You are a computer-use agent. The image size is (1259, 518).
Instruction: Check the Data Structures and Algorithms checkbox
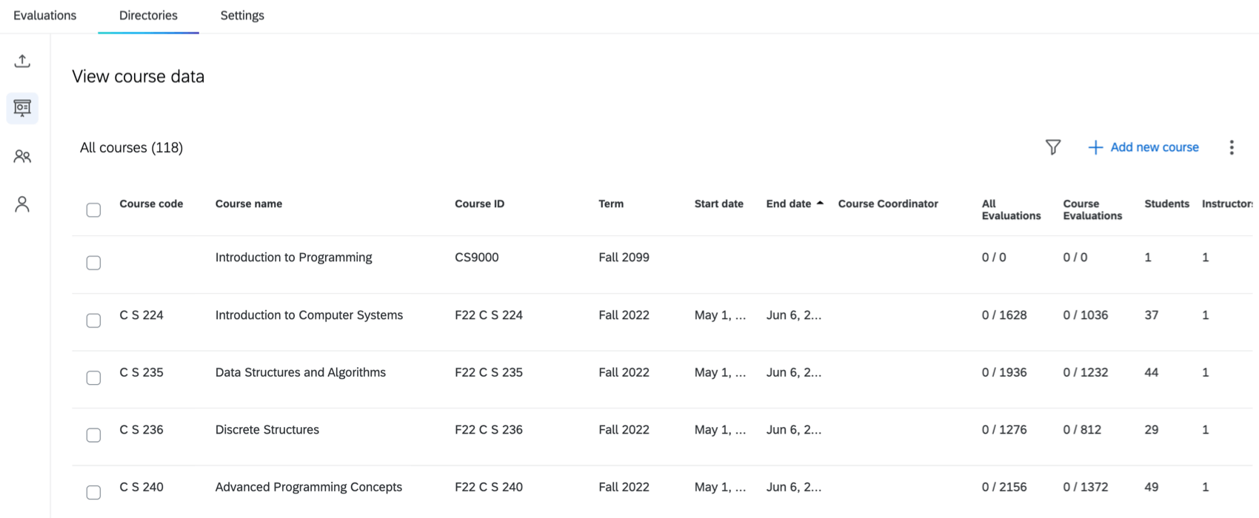pos(93,378)
